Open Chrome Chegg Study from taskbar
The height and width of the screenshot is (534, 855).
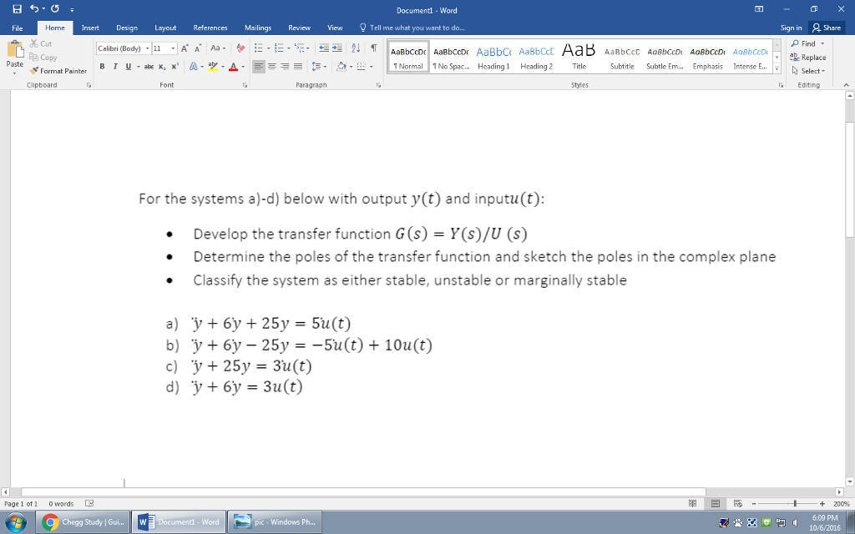(x=83, y=522)
